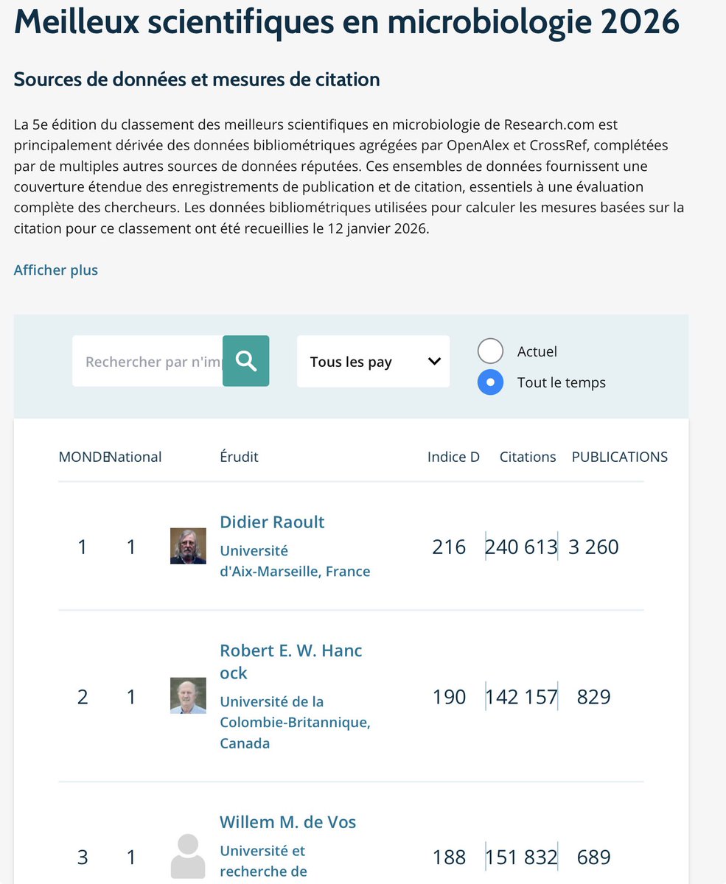
Task: Click the "Indice D" column header
Action: click(x=453, y=457)
